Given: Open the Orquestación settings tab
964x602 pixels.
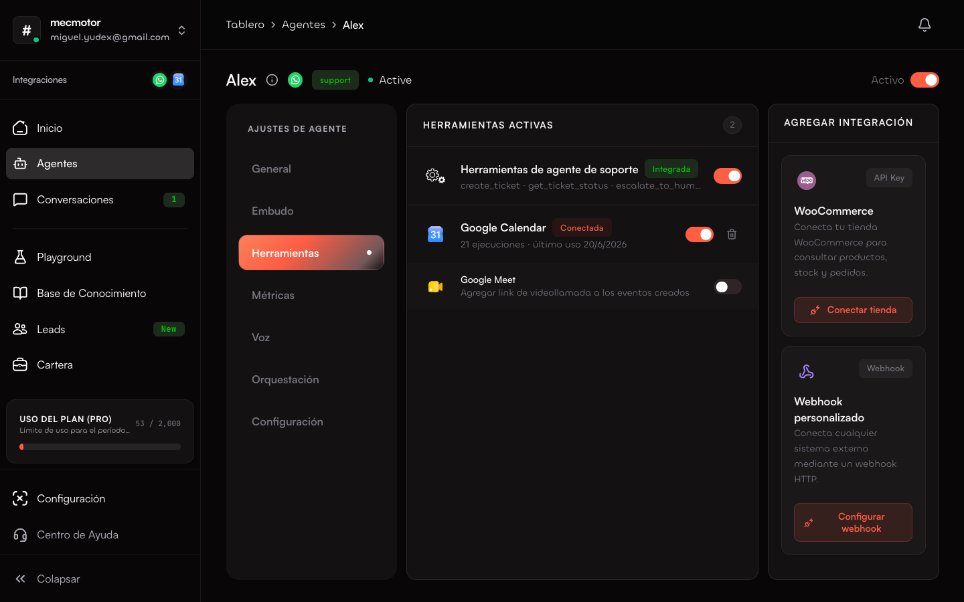Looking at the screenshot, I should pyautogui.click(x=311, y=379).
